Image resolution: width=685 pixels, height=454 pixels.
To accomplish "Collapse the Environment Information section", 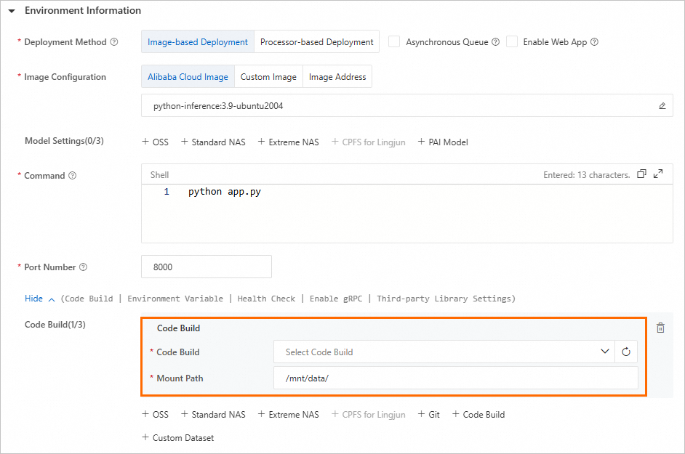I will click(x=12, y=11).
